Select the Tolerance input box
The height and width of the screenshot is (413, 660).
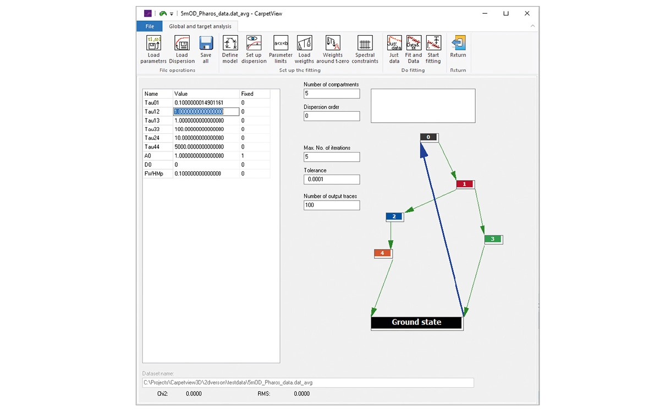(332, 180)
